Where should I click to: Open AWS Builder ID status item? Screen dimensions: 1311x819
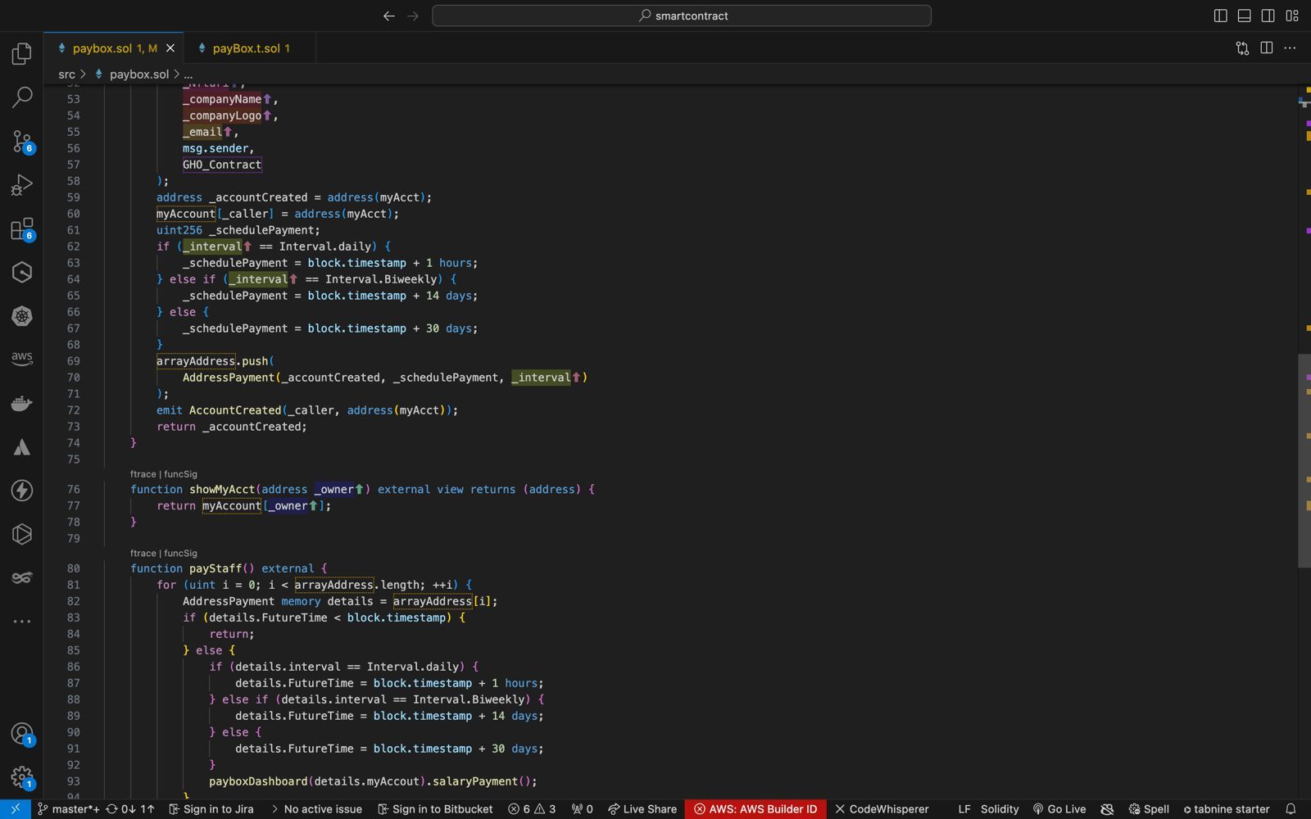(755, 809)
